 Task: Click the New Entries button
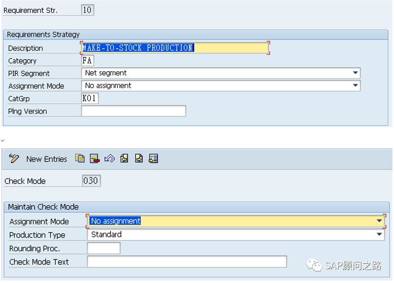(x=47, y=159)
